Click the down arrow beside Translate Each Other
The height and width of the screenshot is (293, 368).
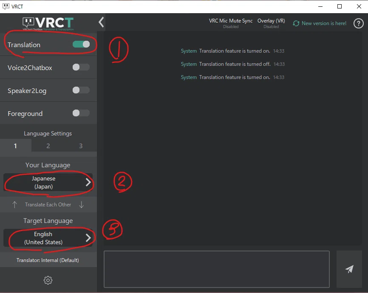(x=82, y=205)
